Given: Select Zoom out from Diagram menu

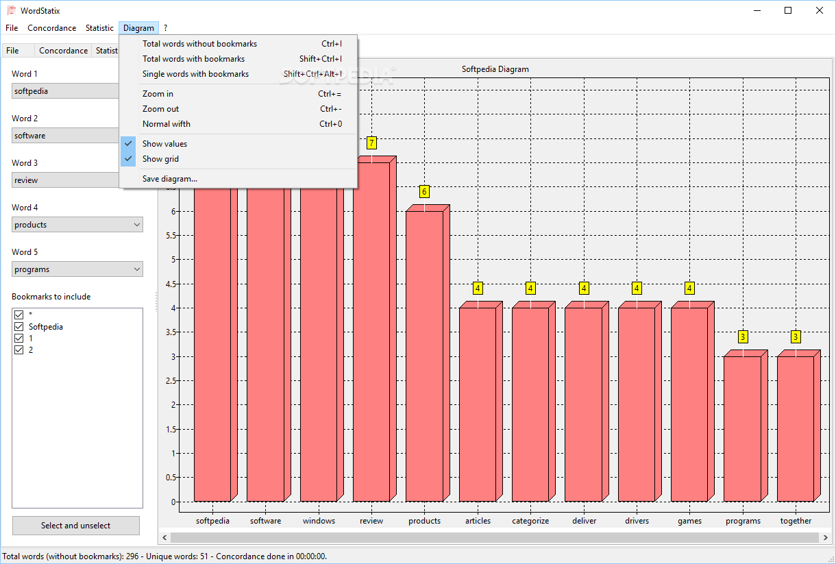Looking at the screenshot, I should click(238, 109).
